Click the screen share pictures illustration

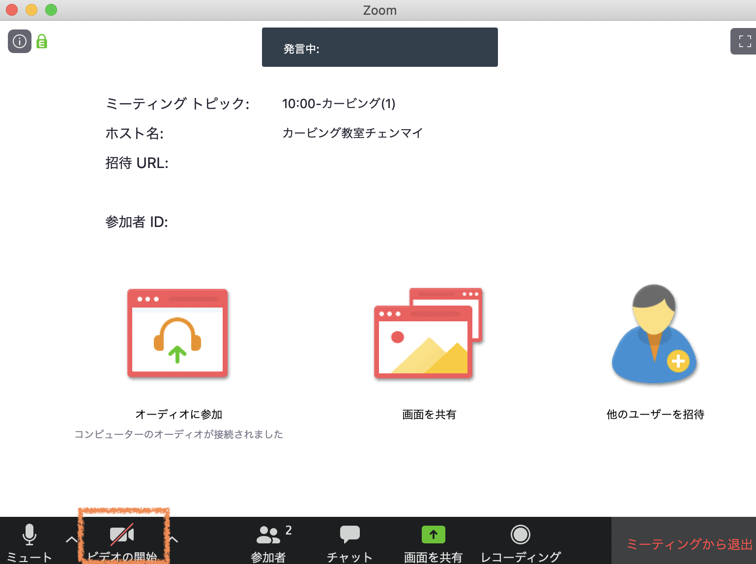[x=428, y=333]
